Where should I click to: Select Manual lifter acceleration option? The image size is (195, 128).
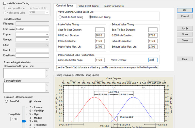30,101
